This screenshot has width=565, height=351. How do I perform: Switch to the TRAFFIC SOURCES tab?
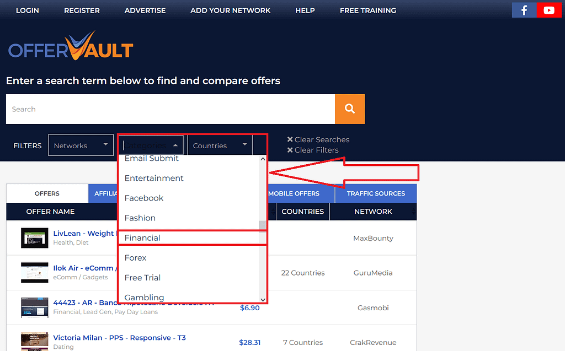[x=376, y=193]
